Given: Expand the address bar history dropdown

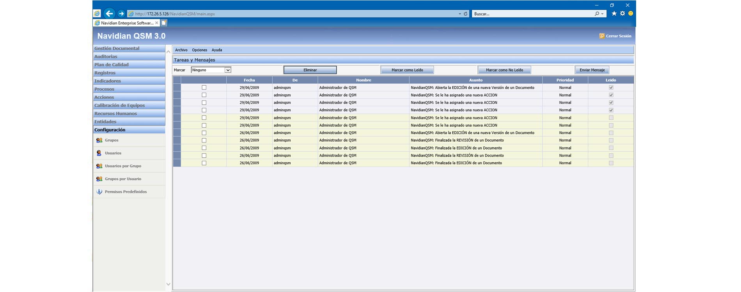Looking at the screenshot, I should (459, 14).
